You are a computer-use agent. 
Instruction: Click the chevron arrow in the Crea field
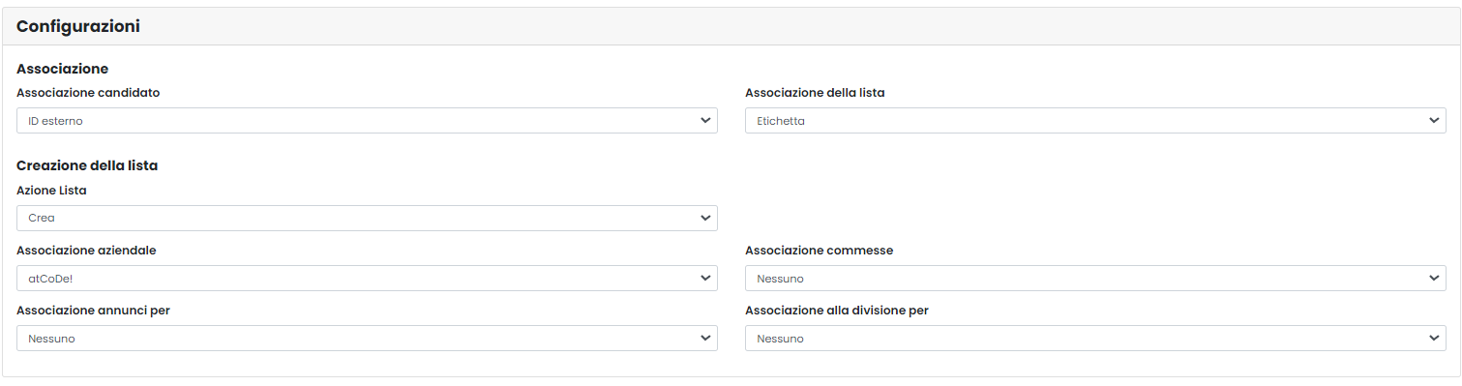pos(704,219)
